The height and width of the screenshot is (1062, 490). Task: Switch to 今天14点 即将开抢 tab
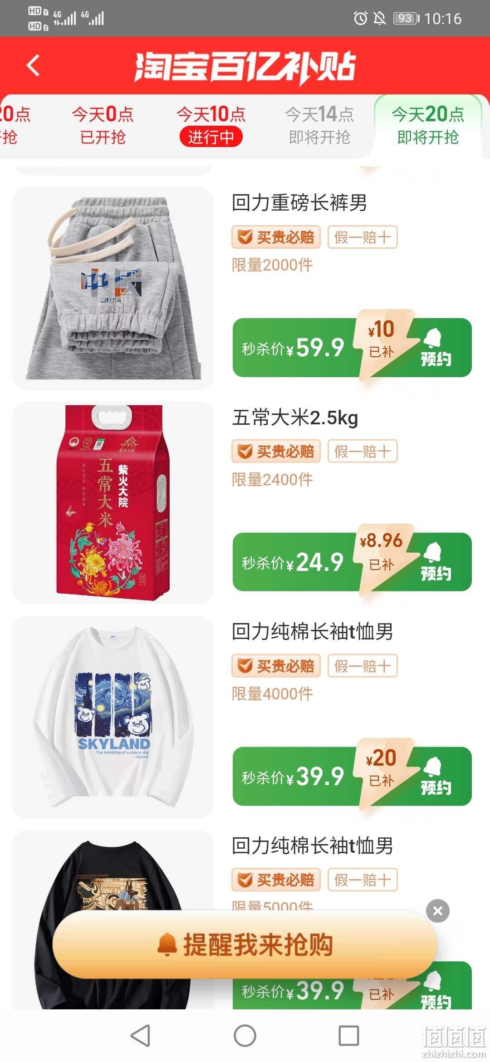pos(319,125)
